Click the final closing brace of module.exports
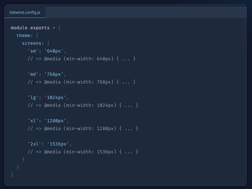Viewport: 252px width, 189px height. [x=12, y=175]
